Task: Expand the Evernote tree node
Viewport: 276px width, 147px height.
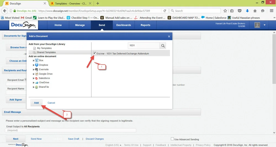Action: 34,70
